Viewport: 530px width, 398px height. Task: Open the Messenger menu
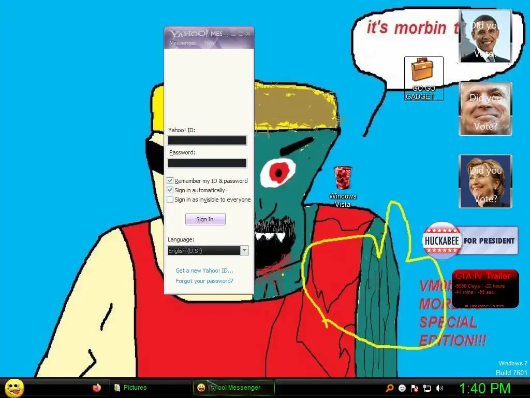(183, 44)
